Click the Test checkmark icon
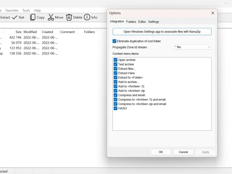 click(14, 17)
